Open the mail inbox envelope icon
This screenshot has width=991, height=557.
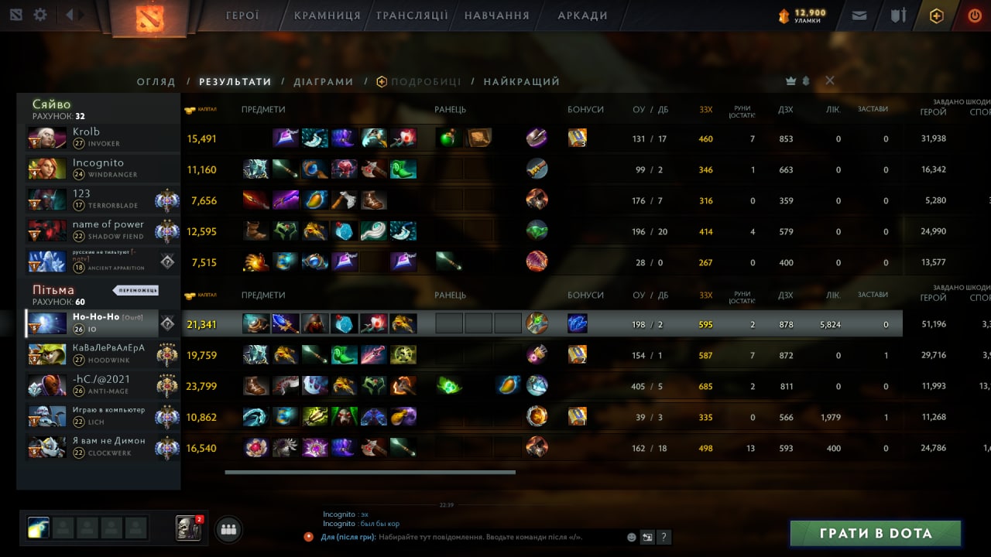tap(859, 15)
